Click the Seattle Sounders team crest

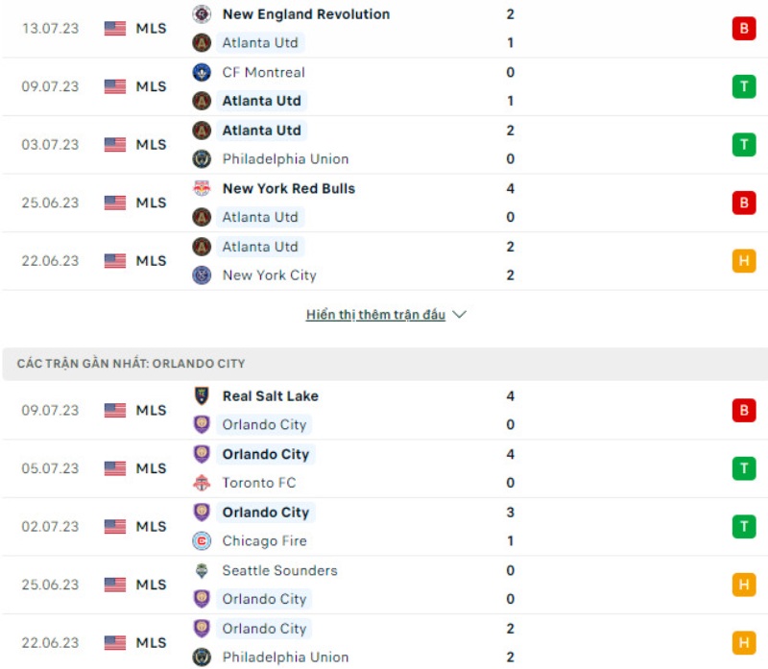[x=202, y=571]
